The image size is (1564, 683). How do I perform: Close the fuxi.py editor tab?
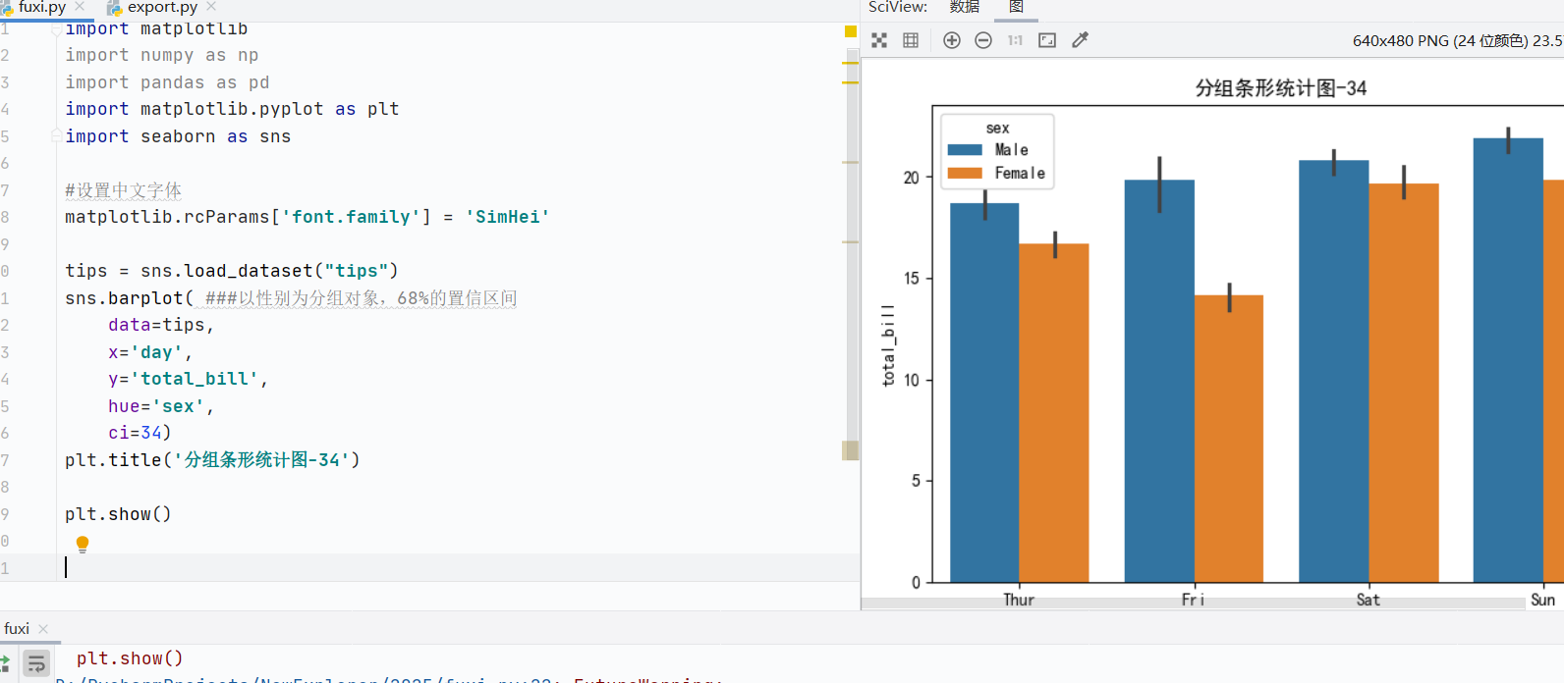point(80,7)
